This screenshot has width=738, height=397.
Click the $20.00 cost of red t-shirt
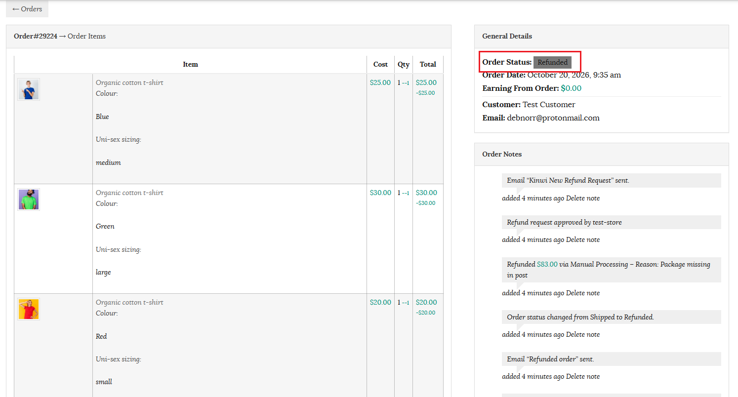click(380, 302)
